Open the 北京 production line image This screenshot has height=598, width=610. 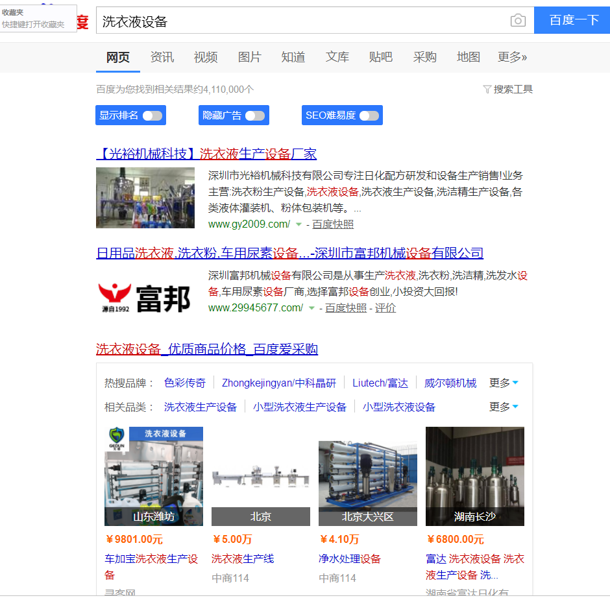261,476
